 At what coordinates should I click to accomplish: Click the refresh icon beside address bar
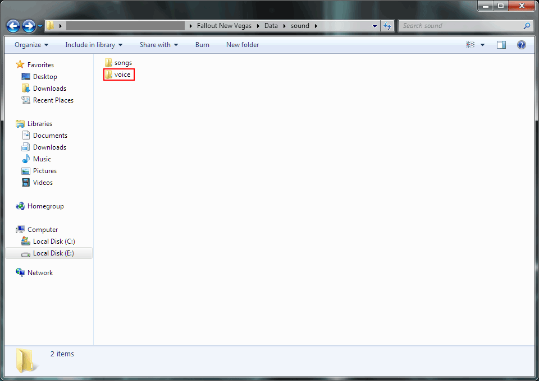click(x=387, y=26)
